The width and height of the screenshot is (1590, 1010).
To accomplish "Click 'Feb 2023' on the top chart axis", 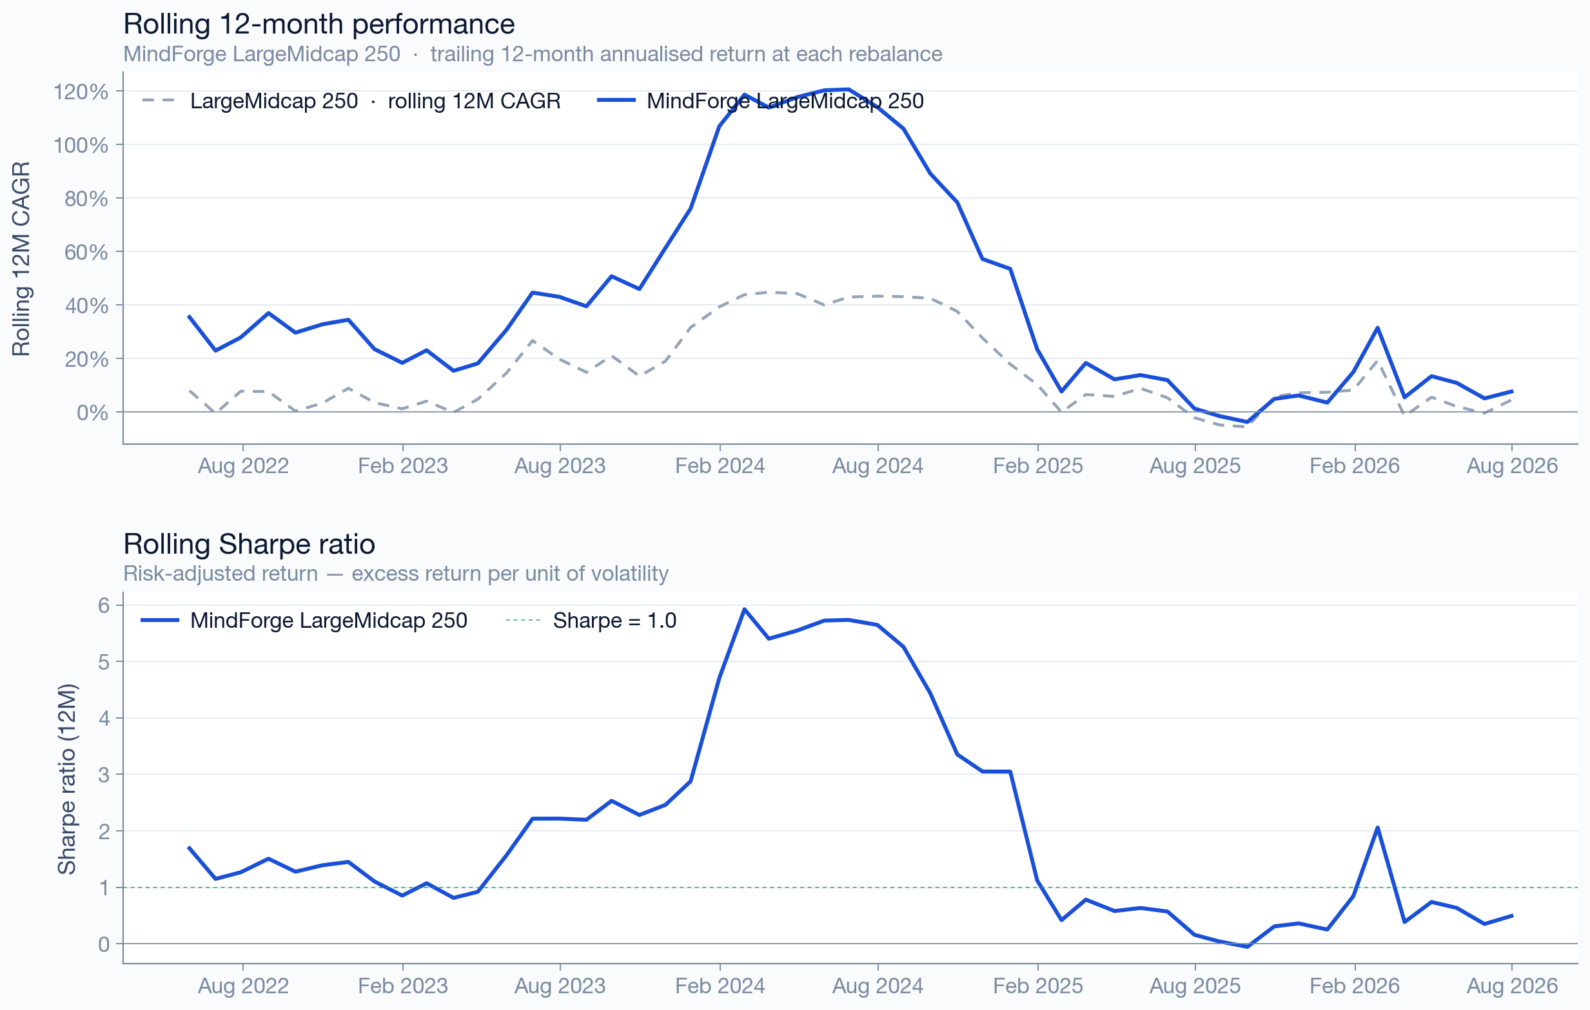I will [403, 466].
